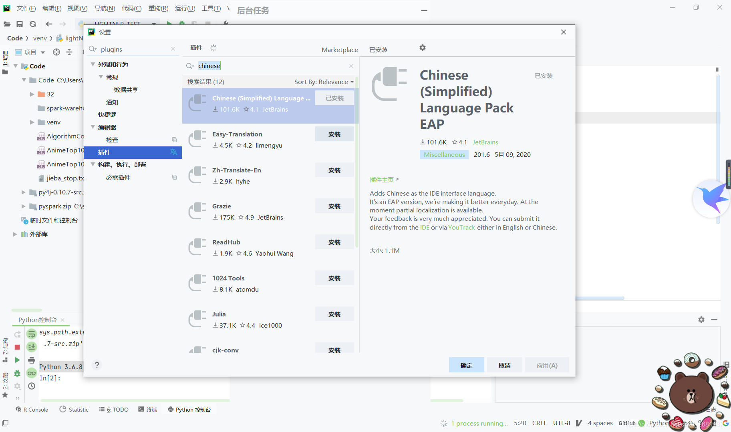Image resolution: width=731 pixels, height=432 pixels.
Task: Click 确定 to confirm settings
Action: [x=466, y=365]
